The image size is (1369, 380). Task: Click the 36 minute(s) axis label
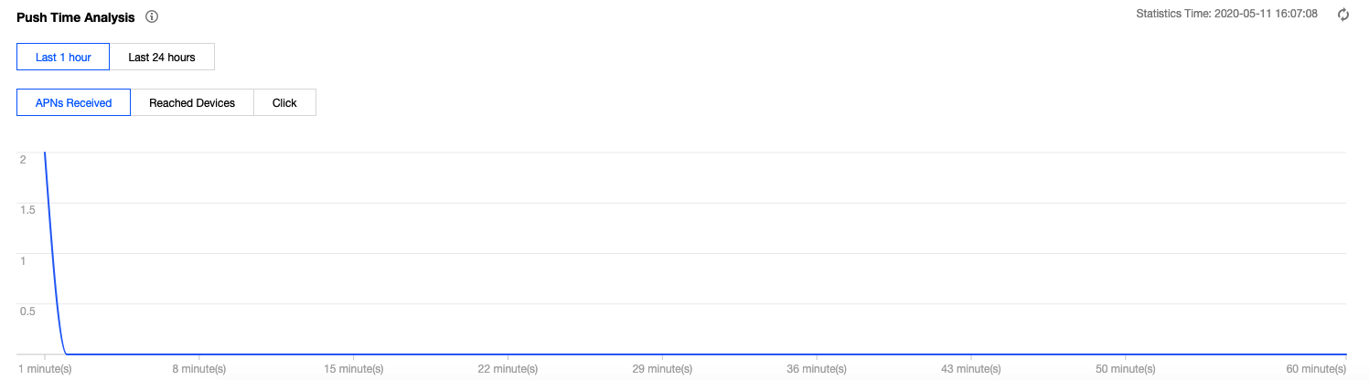click(x=816, y=368)
